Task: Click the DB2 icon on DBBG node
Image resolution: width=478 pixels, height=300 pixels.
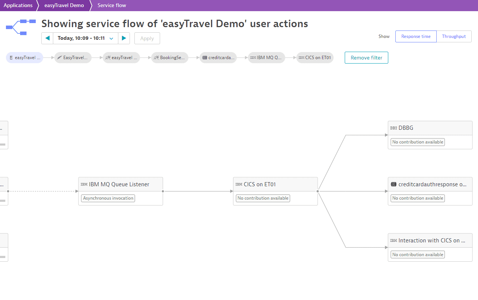Action: [393, 128]
